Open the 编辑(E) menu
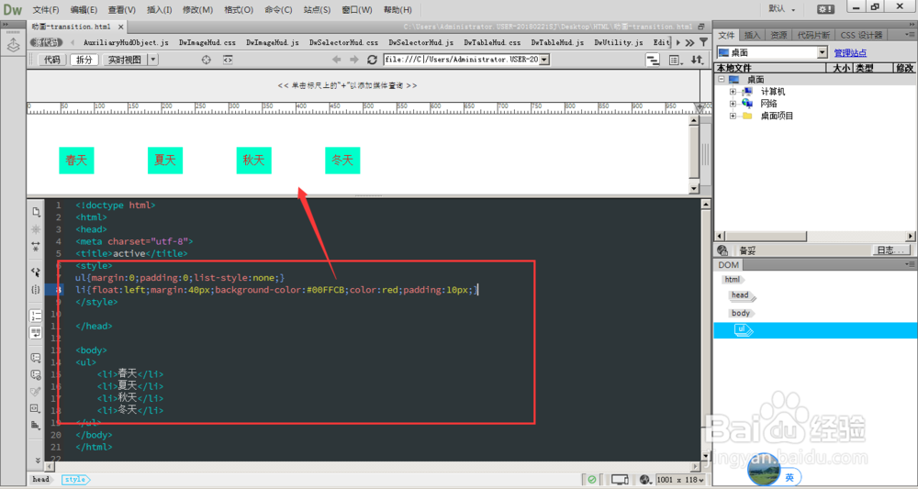This screenshot has width=918, height=489. coord(84,9)
